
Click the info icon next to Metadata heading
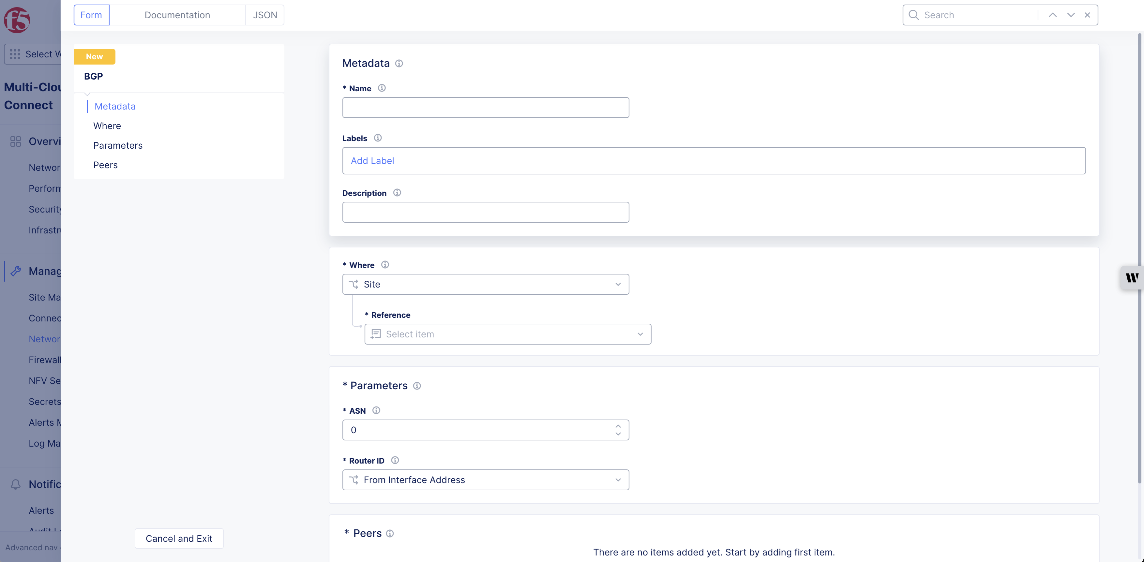pos(399,64)
